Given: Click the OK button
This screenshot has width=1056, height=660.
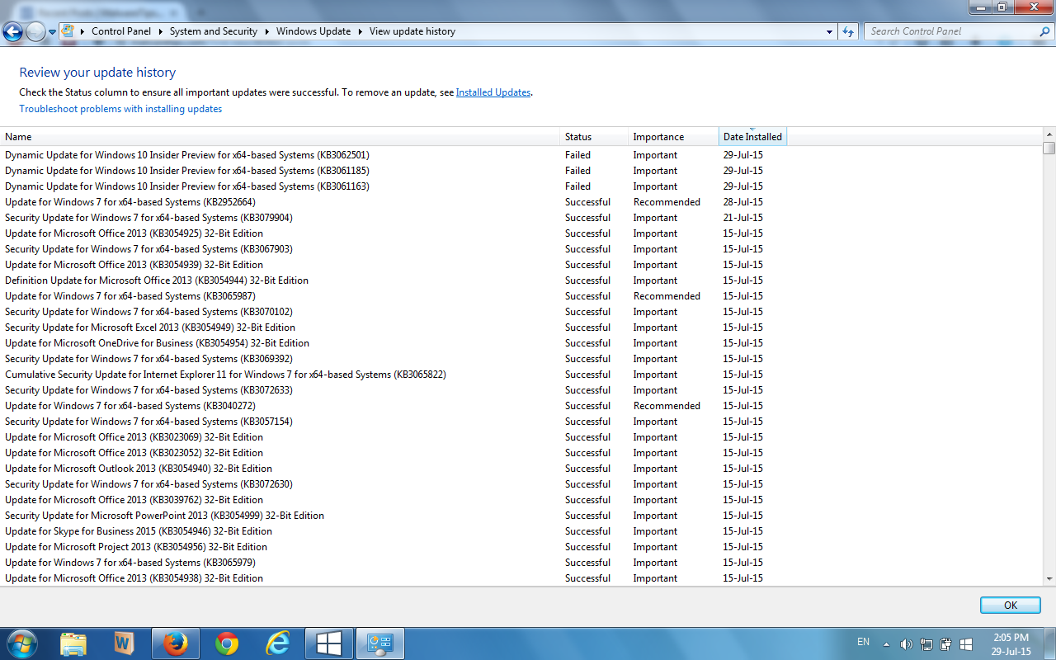Looking at the screenshot, I should (1011, 605).
